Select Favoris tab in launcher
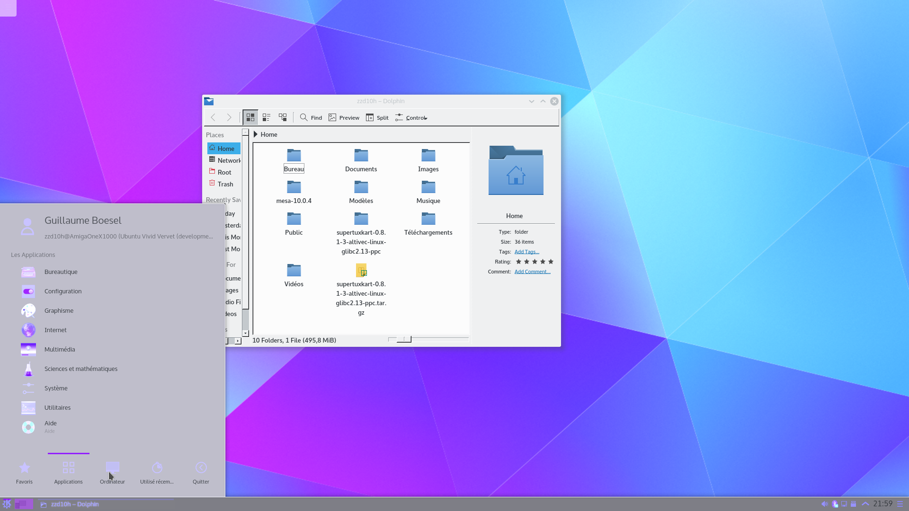 tap(24, 472)
